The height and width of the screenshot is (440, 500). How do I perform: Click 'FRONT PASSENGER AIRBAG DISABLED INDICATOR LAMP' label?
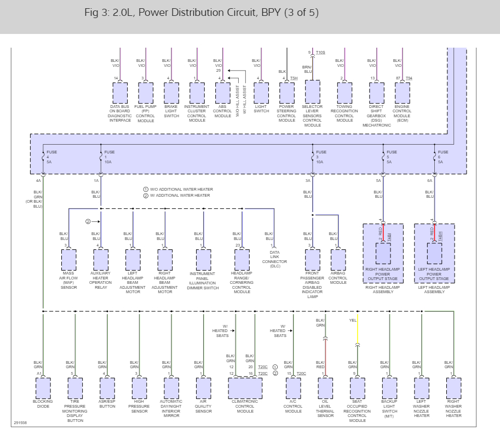(x=312, y=285)
